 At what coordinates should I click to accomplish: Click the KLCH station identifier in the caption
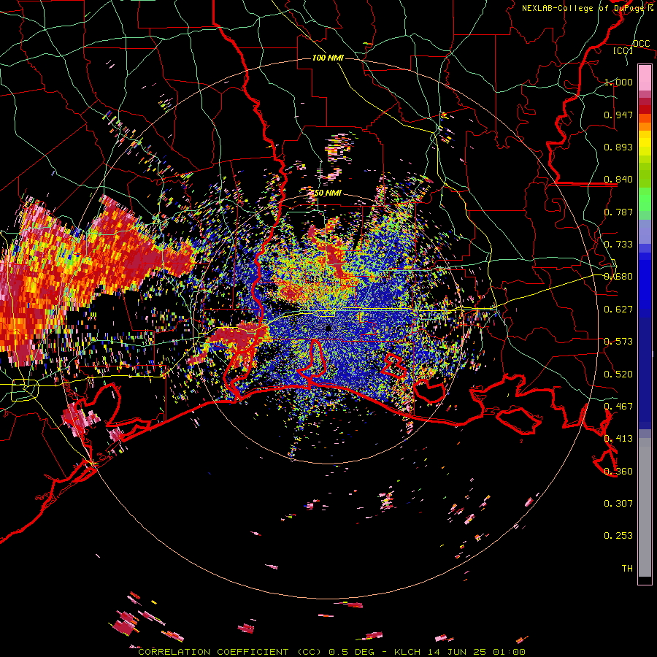[407, 652]
